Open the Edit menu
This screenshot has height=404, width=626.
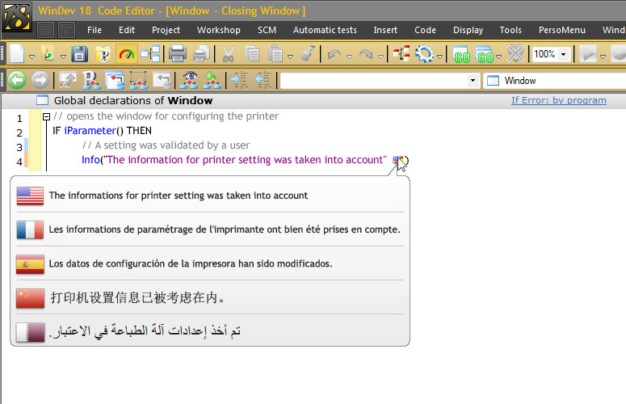click(127, 30)
